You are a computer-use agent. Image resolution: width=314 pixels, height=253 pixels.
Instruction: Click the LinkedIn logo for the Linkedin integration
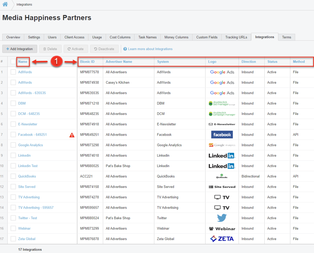pyautogui.click(x=222, y=155)
